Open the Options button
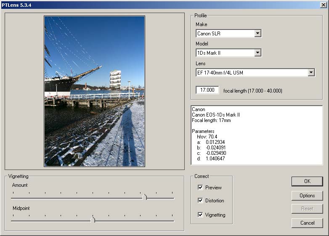 tap(307, 196)
